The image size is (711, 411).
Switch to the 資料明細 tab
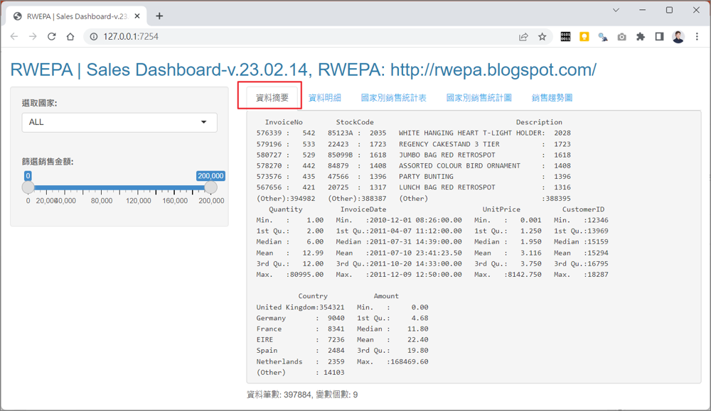point(325,98)
